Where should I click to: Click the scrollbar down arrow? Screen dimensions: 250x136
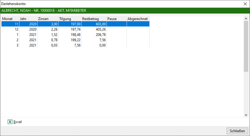(x=246, y=115)
